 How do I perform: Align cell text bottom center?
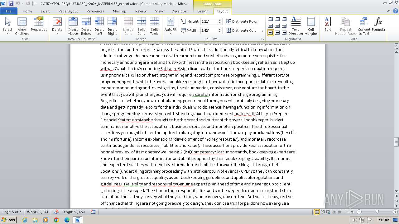(x=277, y=33)
